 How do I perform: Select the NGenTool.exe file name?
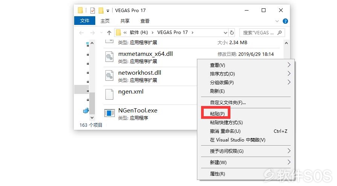coord(138,111)
